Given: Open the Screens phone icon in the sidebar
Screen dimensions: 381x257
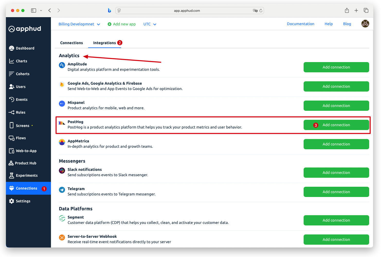Looking at the screenshot, I should coord(11,125).
